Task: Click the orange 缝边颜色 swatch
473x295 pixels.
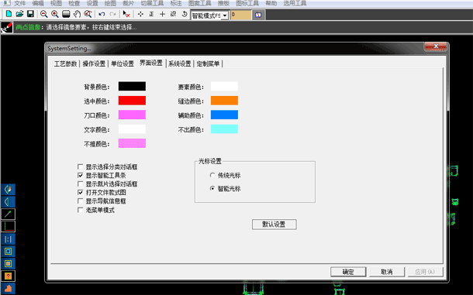Action: pyautogui.click(x=224, y=101)
